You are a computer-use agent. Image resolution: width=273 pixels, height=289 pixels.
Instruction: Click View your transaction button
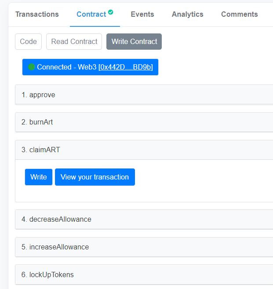(x=95, y=177)
